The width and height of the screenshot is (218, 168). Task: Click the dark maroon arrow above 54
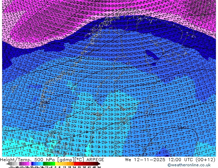pos(99,164)
